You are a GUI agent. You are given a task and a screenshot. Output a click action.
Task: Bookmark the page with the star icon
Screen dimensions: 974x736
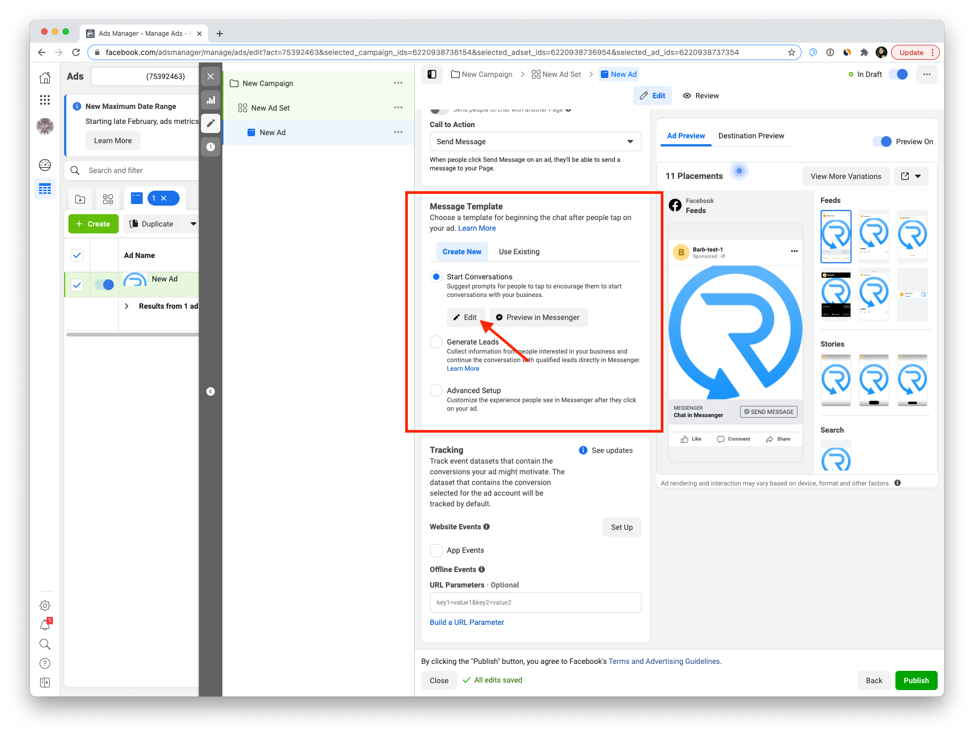point(792,52)
